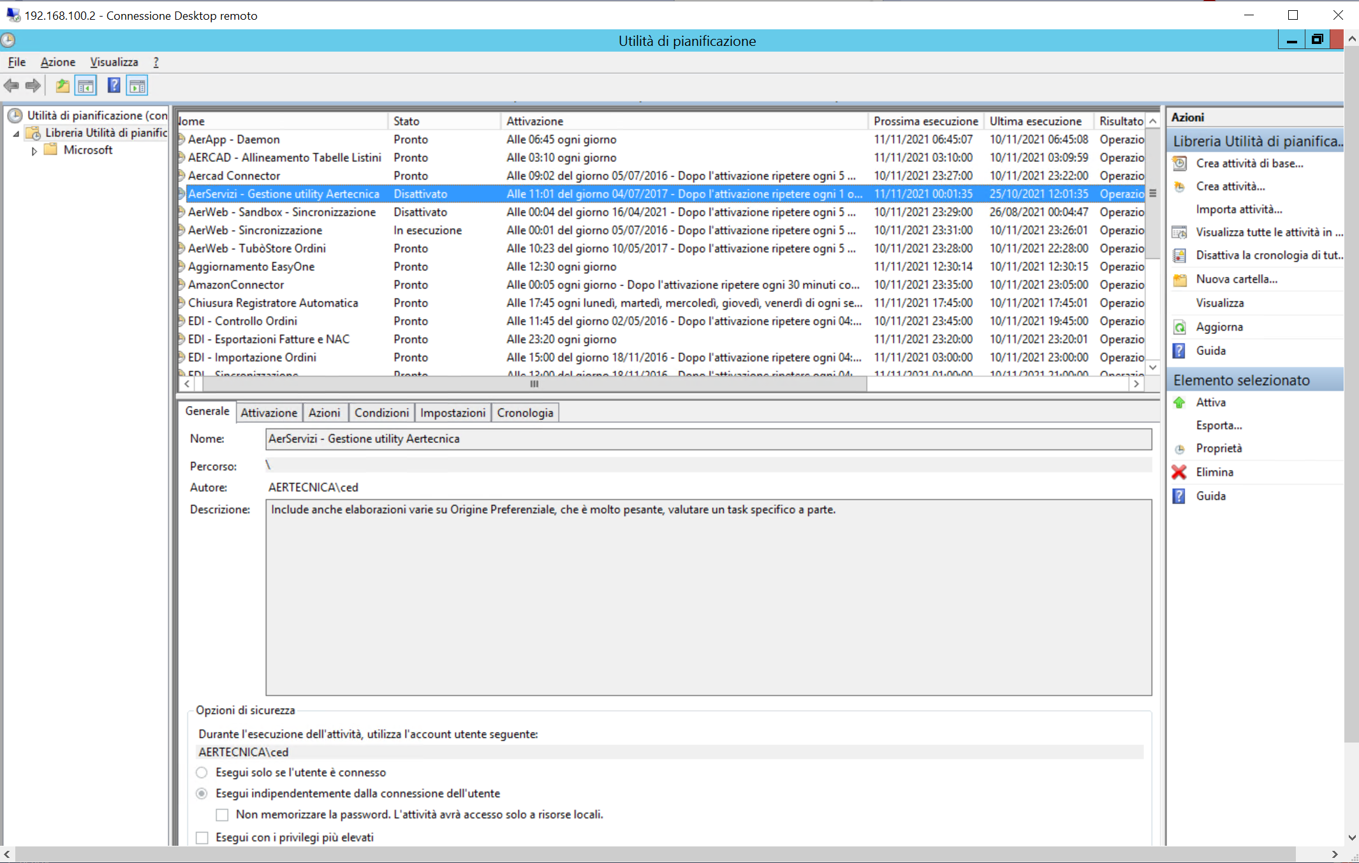Click task list vertical scrollbar down arrow
The height and width of the screenshot is (863, 1359).
[x=1153, y=368]
